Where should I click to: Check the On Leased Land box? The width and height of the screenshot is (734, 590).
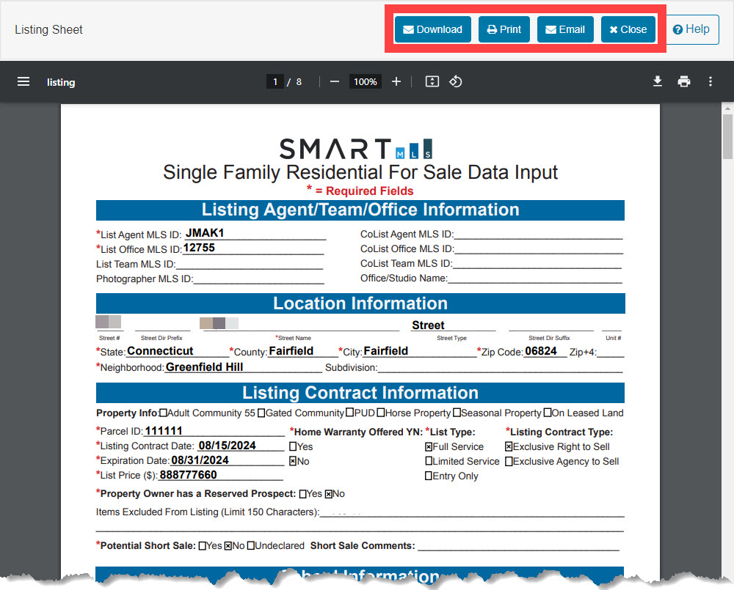(548, 413)
